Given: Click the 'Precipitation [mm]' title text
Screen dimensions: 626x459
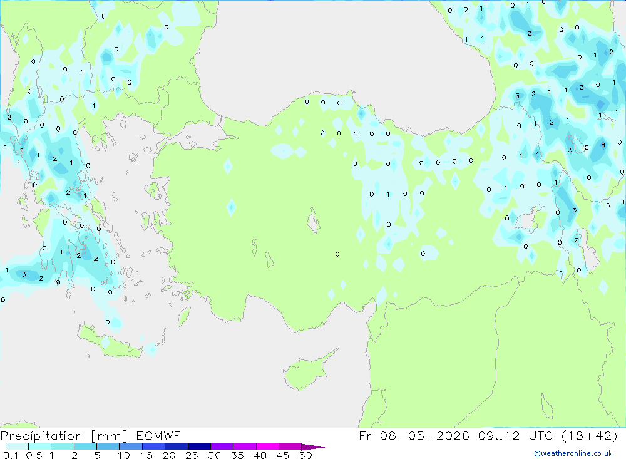Looking at the screenshot, I should pyautogui.click(x=64, y=435).
